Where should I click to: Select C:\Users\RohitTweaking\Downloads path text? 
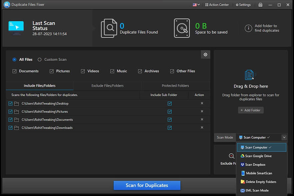pyautogui.click(x=47, y=128)
